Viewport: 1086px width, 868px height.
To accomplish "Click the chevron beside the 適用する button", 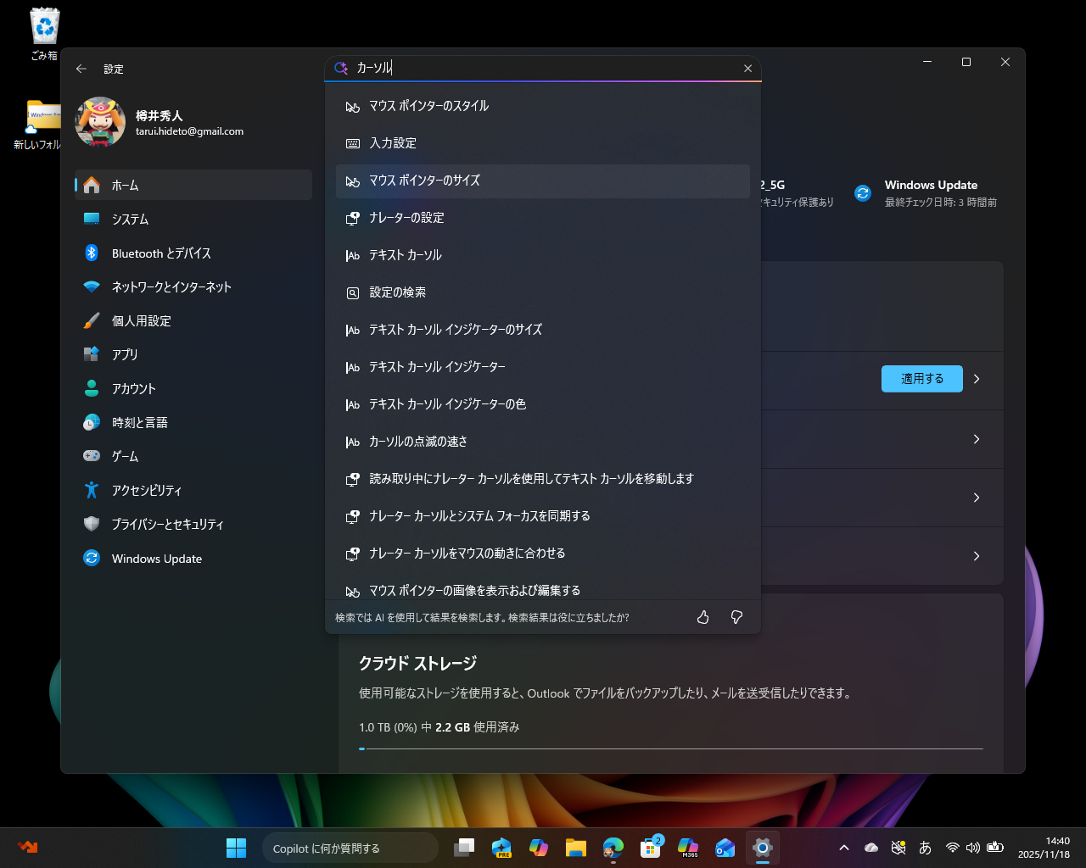I will 976,379.
